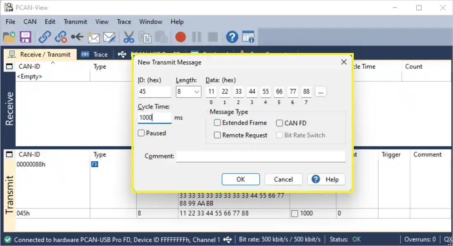The height and width of the screenshot is (246, 453).
Task: Open the Trace menu
Action: tap(124, 22)
